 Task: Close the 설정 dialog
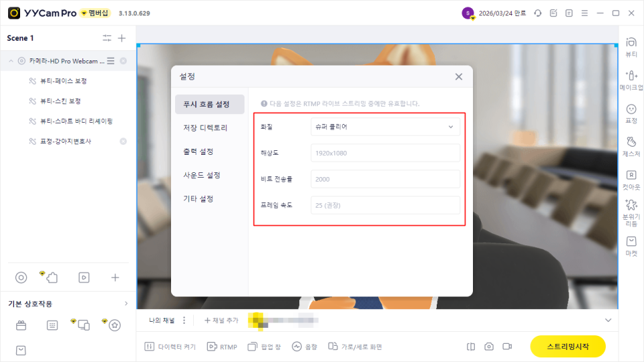pyautogui.click(x=459, y=76)
